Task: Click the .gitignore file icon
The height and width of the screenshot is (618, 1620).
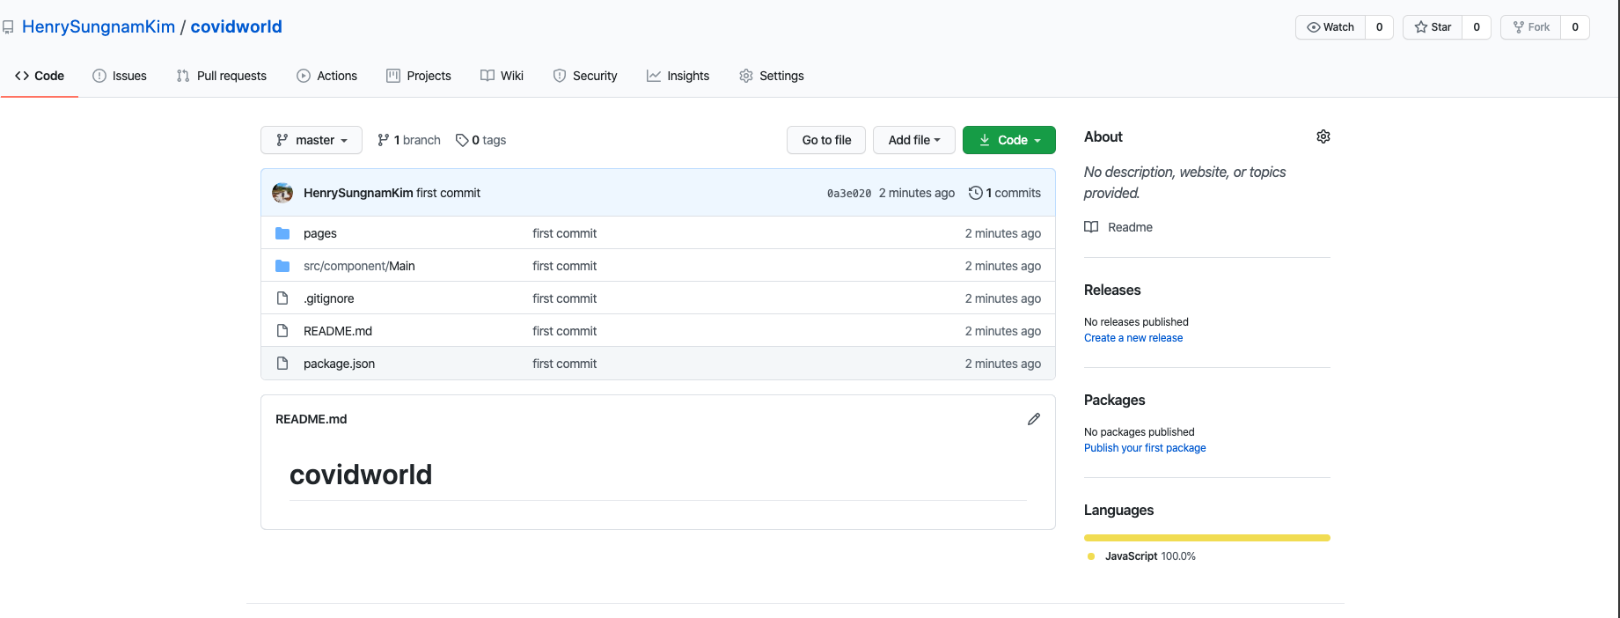Action: coord(282,298)
